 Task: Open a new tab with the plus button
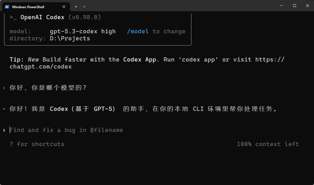(x=76, y=7)
